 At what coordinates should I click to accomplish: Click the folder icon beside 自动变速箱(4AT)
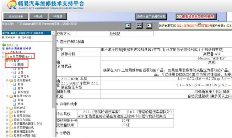tap(7, 57)
